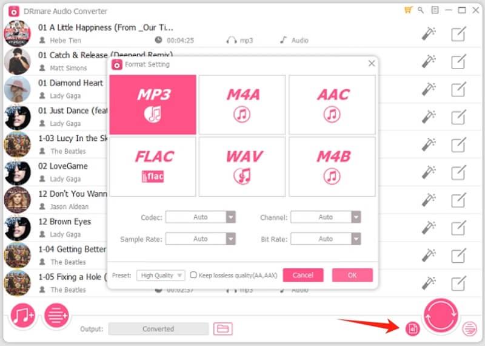Click effects wand for 12 Don't You Wanna
Screen dimensions: 485x346
429,200
